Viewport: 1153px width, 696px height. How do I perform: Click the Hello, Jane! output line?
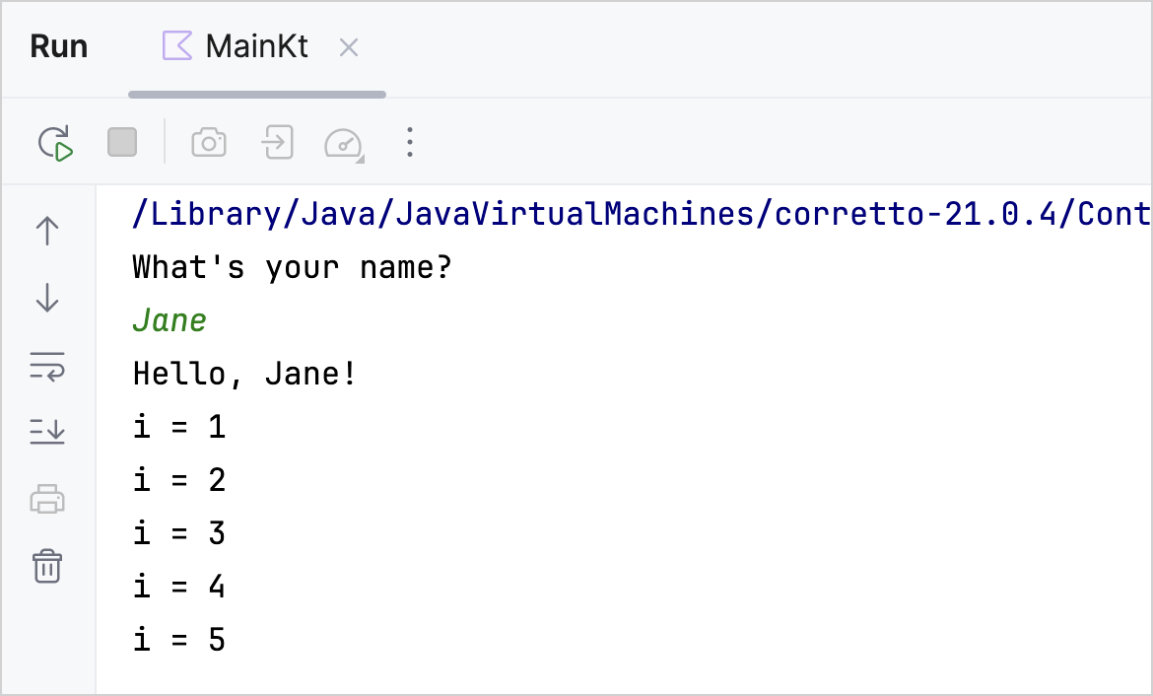(x=243, y=374)
